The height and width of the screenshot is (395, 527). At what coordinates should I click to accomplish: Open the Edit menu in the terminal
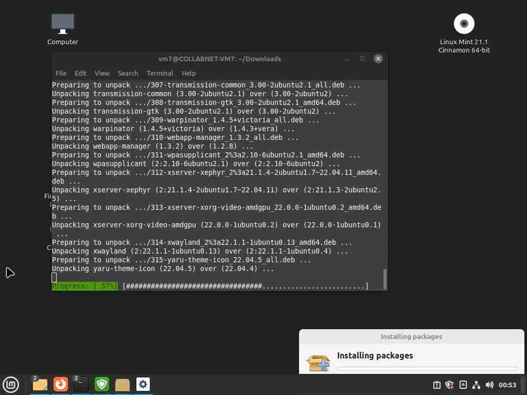tap(80, 73)
